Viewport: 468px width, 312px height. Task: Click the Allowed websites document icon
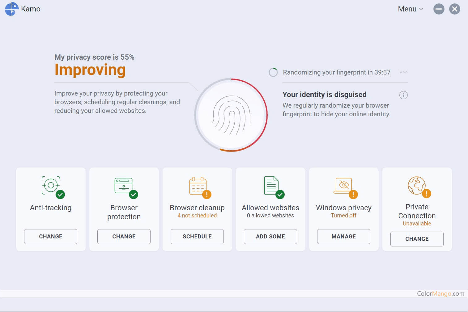coord(271,186)
